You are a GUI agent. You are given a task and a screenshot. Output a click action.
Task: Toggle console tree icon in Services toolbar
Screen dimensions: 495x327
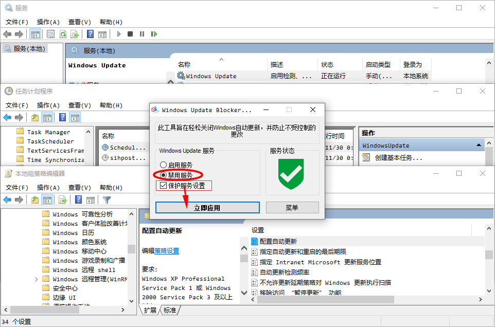(36, 34)
